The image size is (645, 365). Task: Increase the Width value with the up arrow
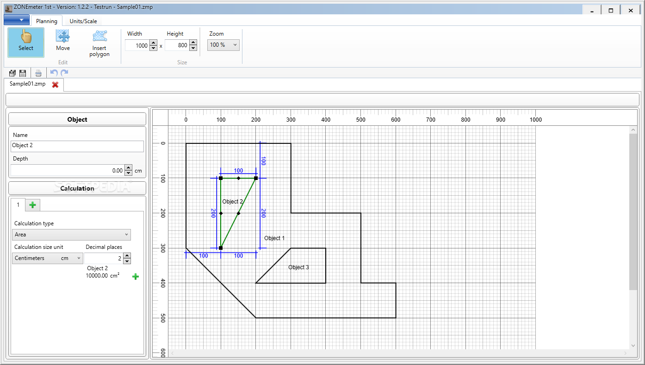coord(154,43)
